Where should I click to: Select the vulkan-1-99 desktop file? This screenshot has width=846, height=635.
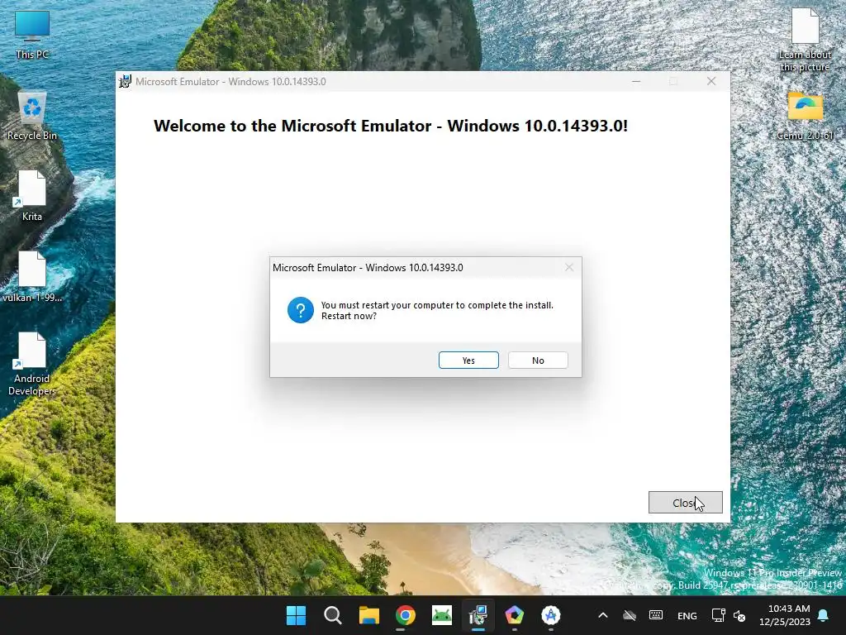(32, 277)
